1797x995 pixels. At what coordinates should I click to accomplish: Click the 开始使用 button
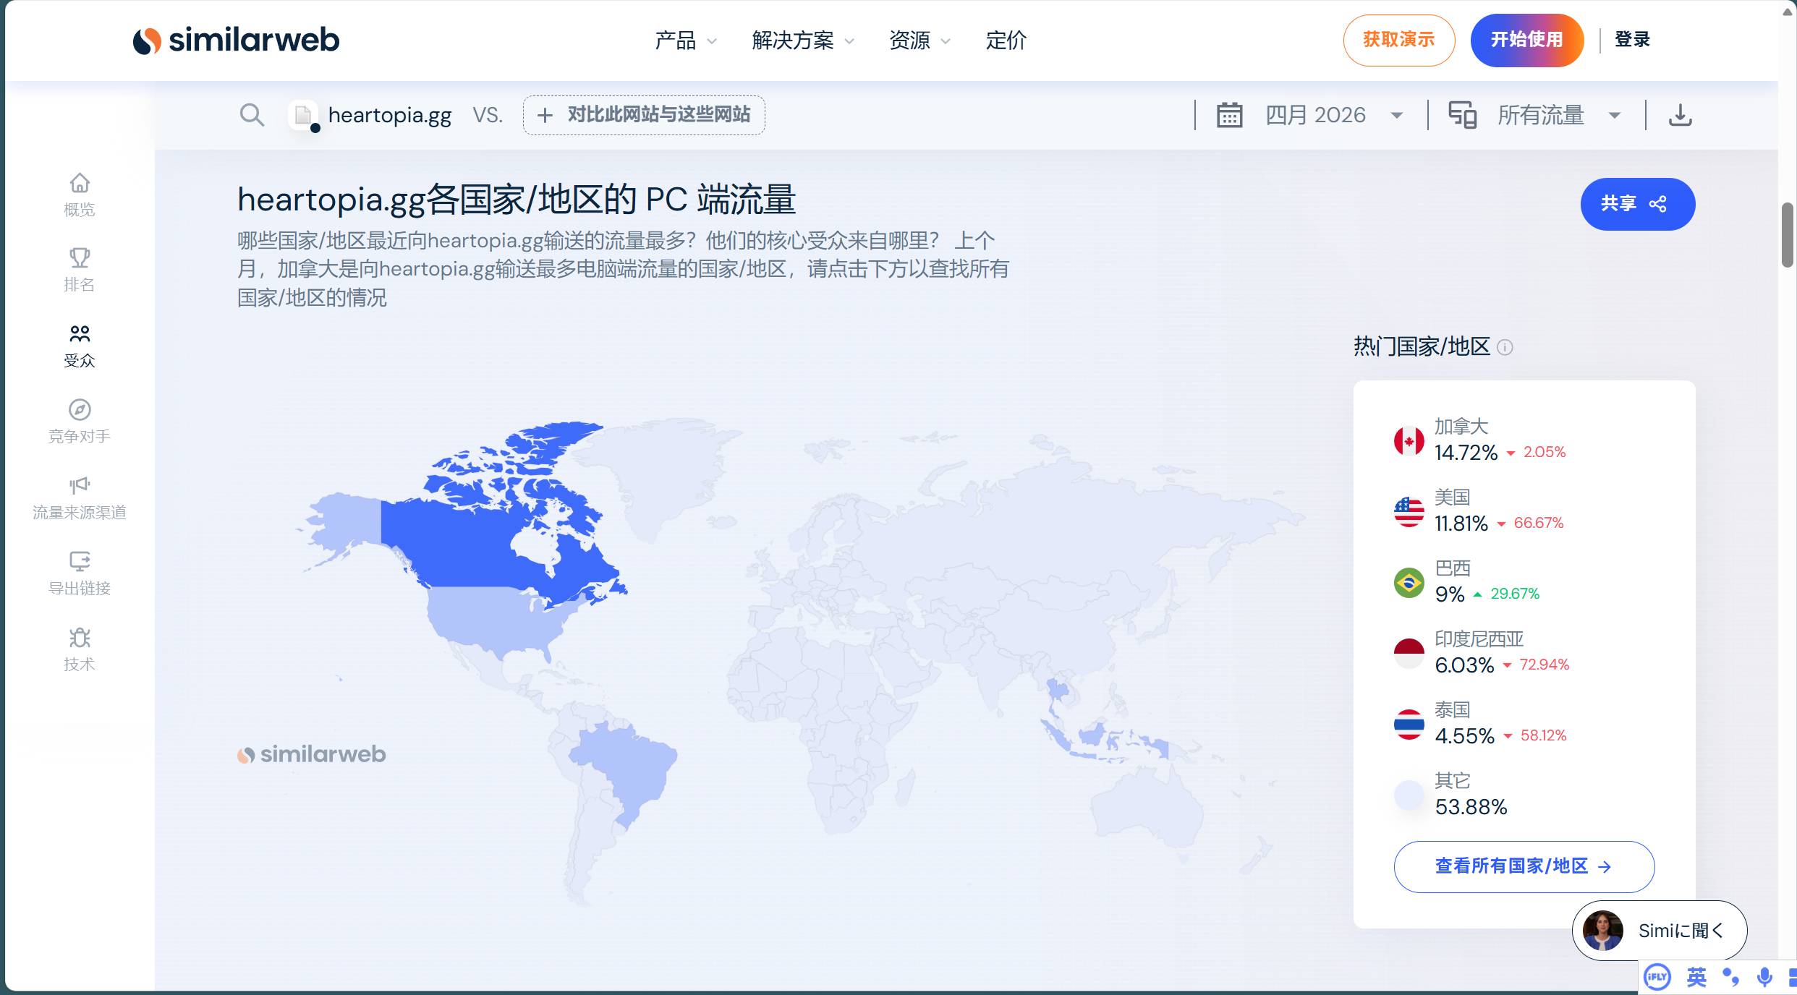click(1526, 40)
